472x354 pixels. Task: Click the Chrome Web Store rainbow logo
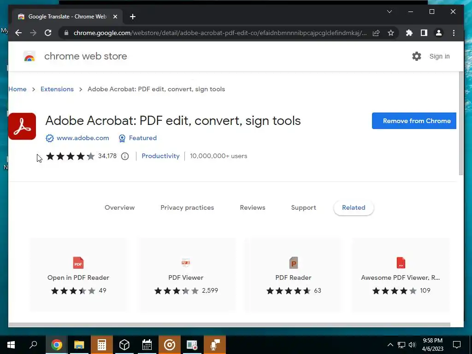pos(29,56)
